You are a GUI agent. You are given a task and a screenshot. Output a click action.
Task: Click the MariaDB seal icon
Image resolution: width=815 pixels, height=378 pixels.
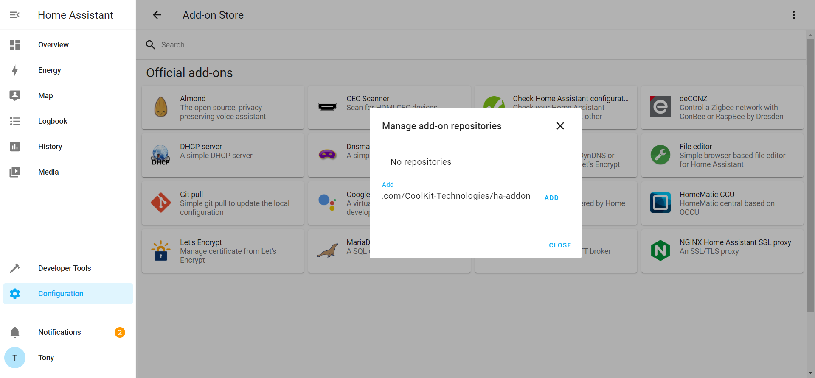[x=327, y=250]
